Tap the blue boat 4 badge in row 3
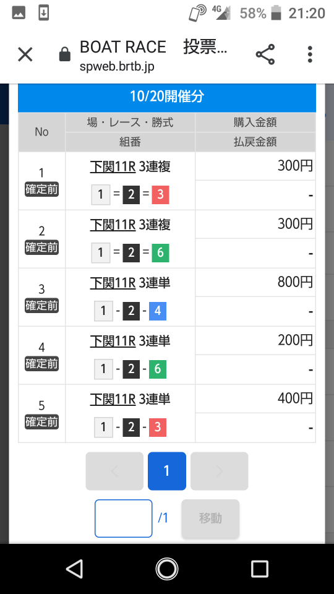Viewport: 334px width, 594px height. click(158, 311)
